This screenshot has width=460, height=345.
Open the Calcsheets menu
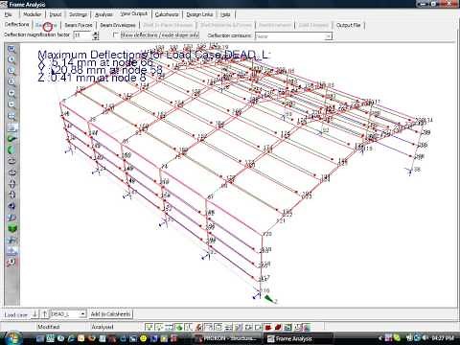tap(167, 14)
